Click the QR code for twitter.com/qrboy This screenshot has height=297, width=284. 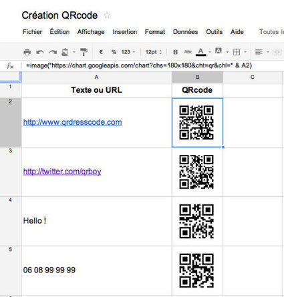196,172
